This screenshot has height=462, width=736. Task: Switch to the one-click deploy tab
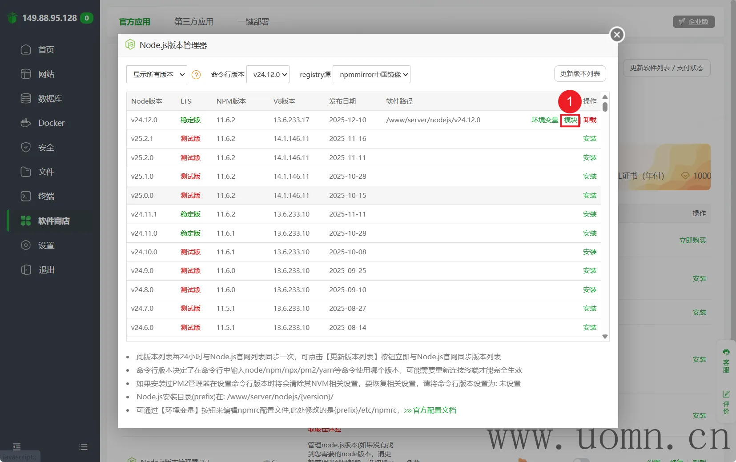click(x=253, y=22)
